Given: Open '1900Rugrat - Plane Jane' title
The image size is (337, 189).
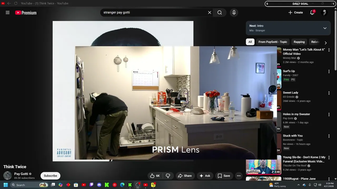Looking at the screenshot, I should (x=299, y=179).
